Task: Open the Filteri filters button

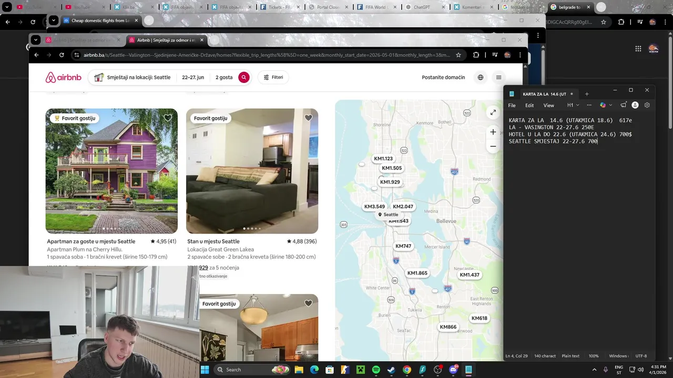Action: pos(273,77)
